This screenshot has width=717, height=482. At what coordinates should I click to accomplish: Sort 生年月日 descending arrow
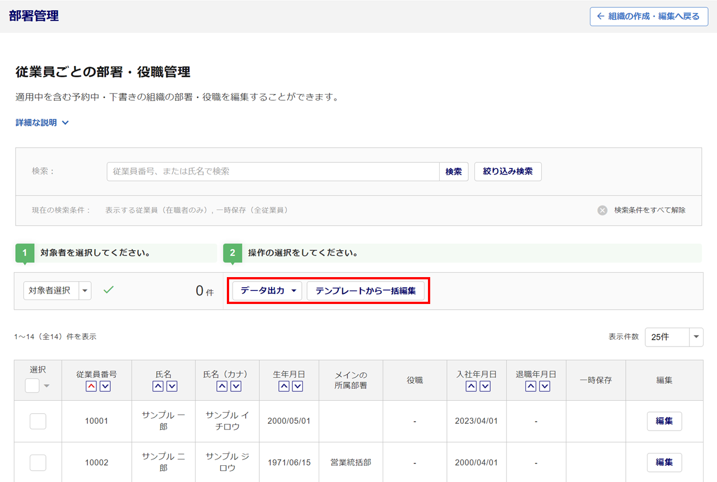(297, 386)
